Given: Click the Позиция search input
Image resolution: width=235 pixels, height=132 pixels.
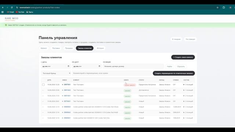Looking at the screenshot, I should (133, 66).
